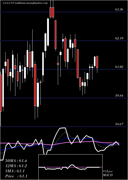This screenshot has height=180, width=128.
Task: Click the 63.36 price level label
Action: pyautogui.click(x=119, y=10)
